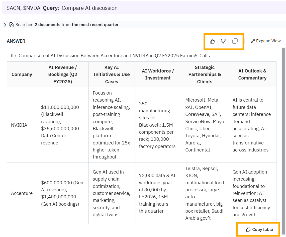Expand the searched documents chevron
The width and height of the screenshot is (286, 237).
coord(5,25)
